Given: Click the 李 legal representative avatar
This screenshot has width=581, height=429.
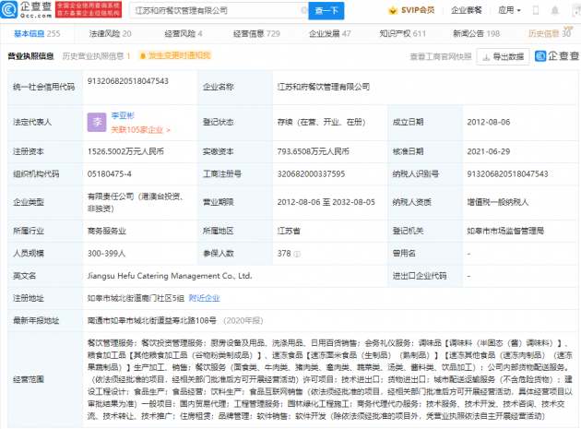Looking at the screenshot, I should [x=97, y=121].
